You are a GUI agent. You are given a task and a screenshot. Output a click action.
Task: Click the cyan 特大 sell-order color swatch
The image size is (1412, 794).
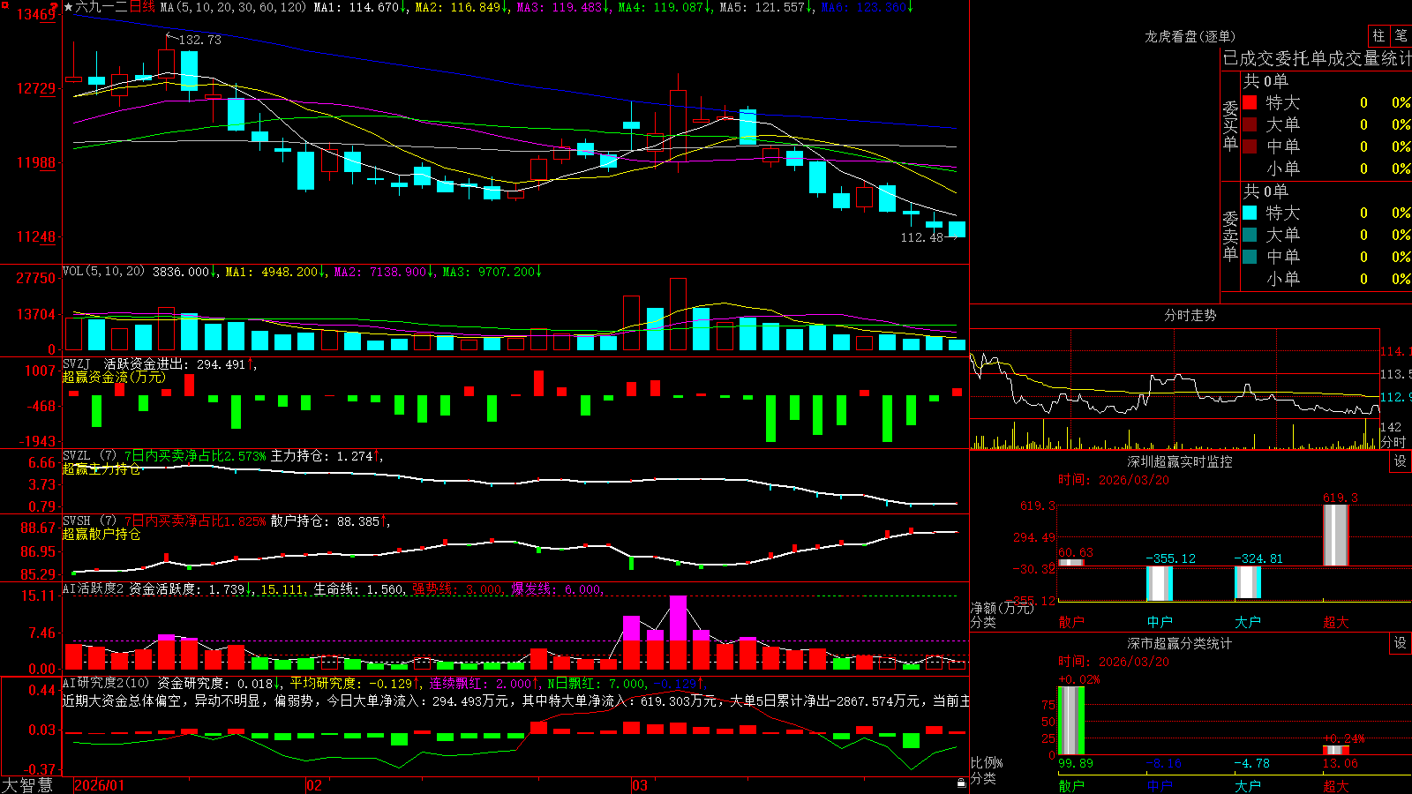click(x=1250, y=213)
